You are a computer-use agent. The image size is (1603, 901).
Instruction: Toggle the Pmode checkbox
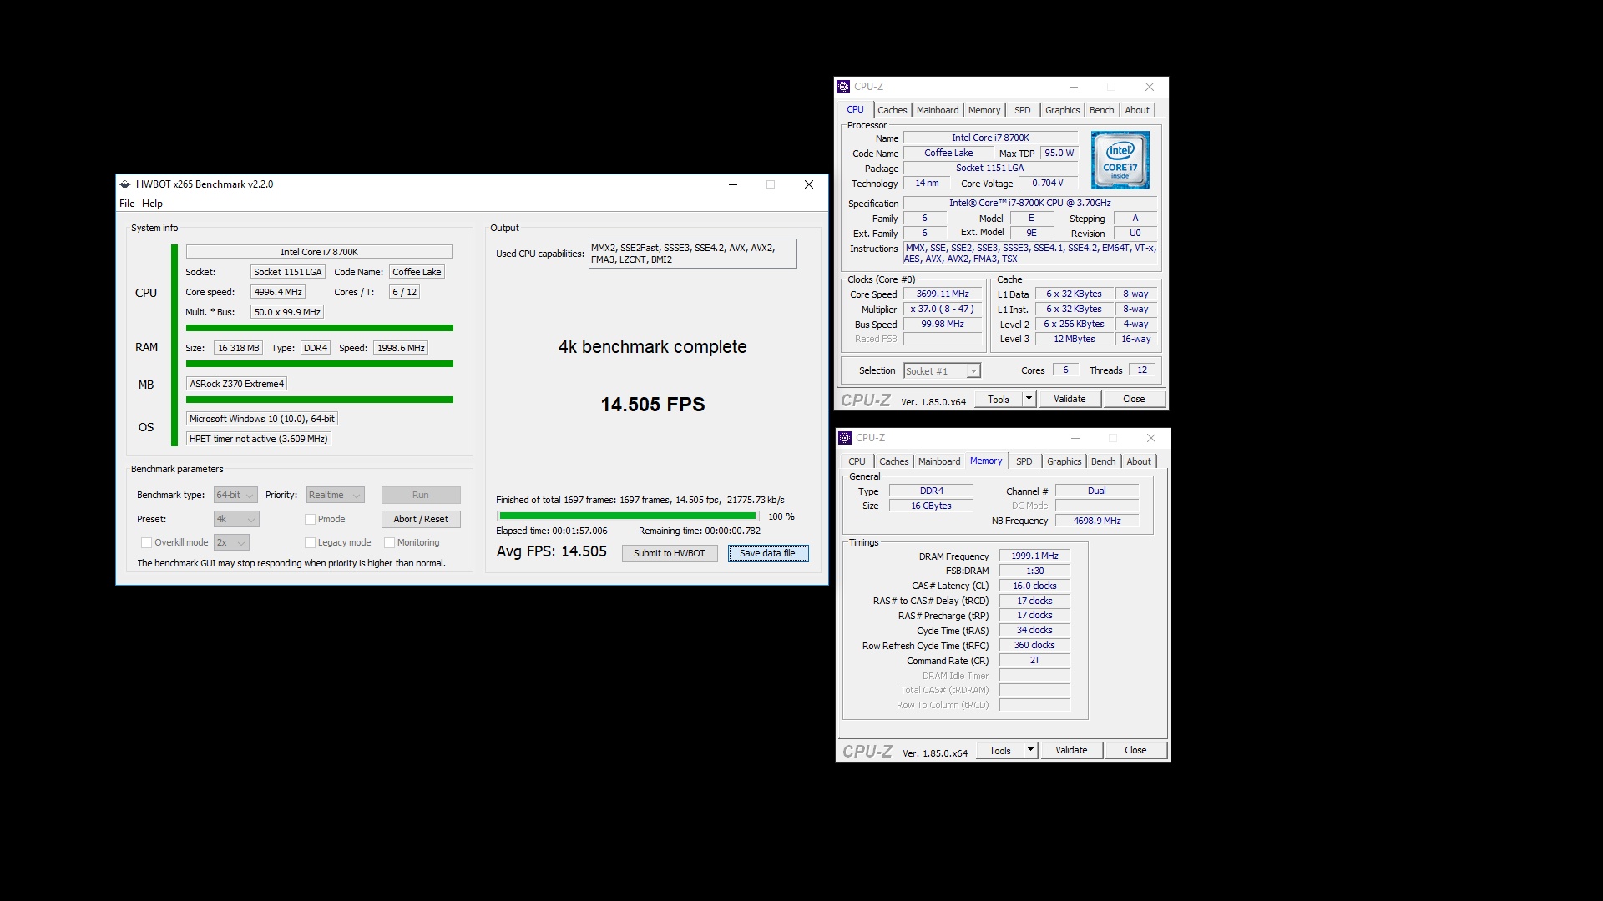(310, 519)
